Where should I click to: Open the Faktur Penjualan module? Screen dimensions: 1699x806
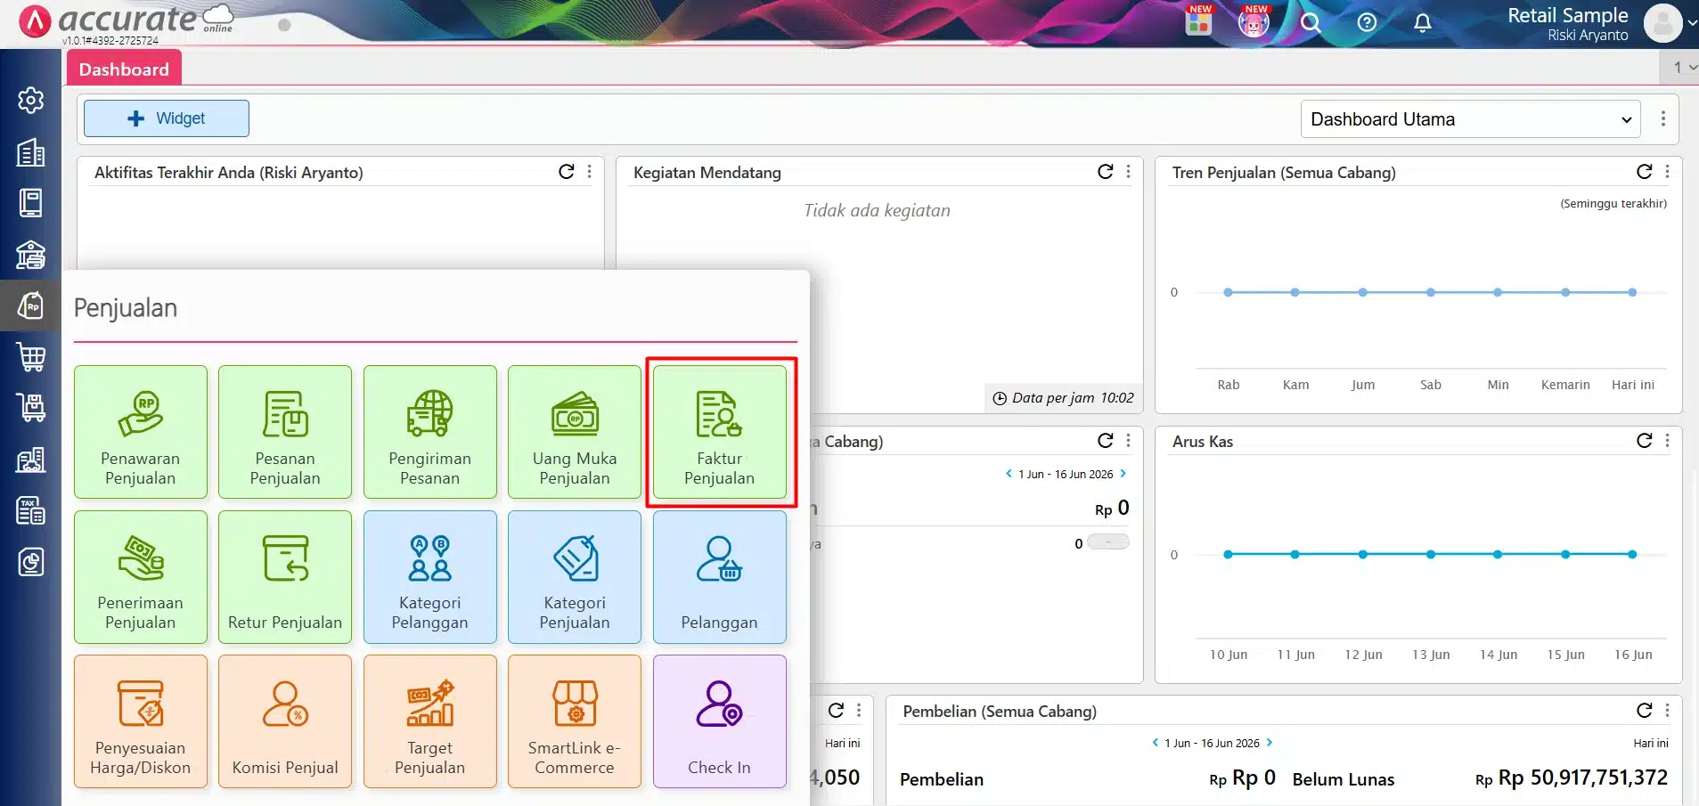point(719,432)
